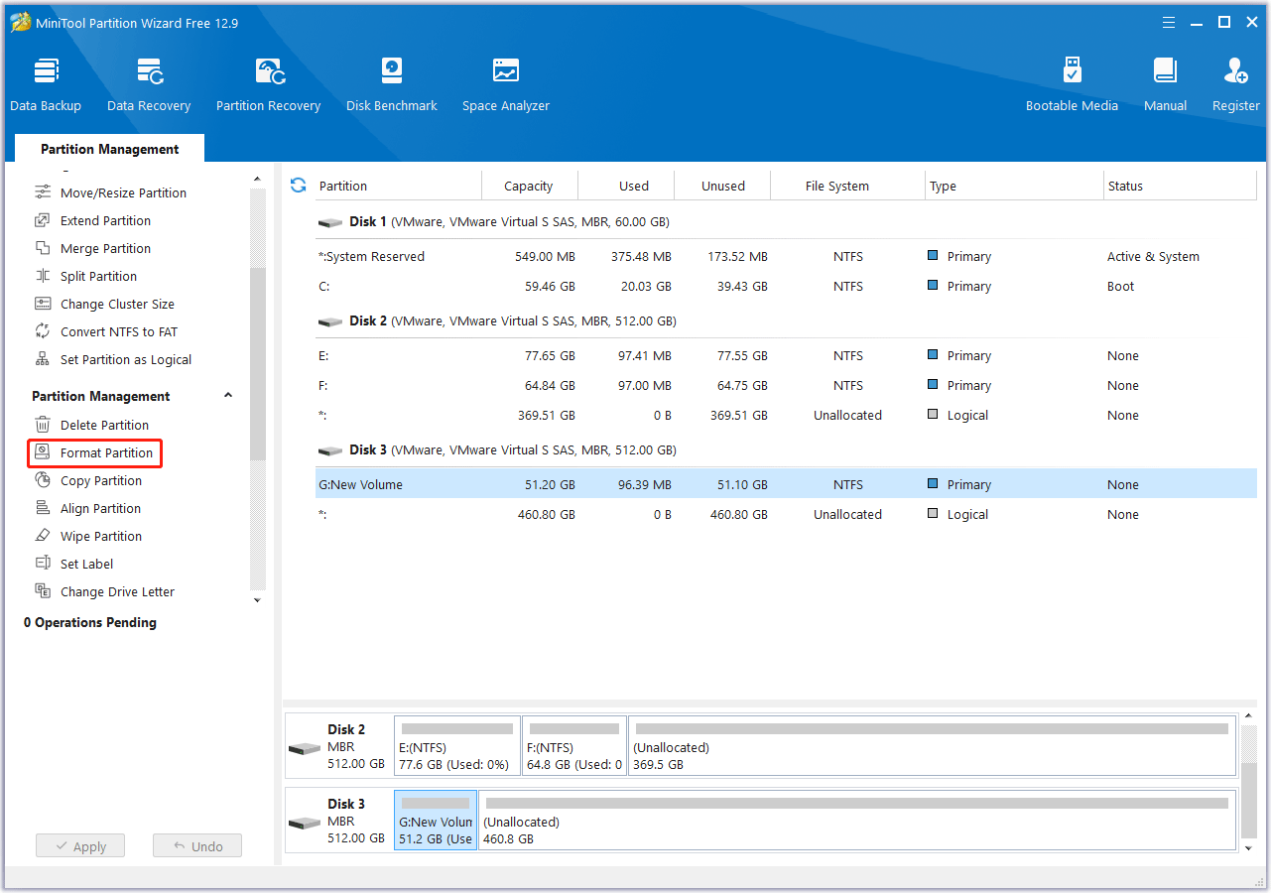Screen dimensions: 1271x894
Task: Choose Delete Partition
Action: point(104,425)
